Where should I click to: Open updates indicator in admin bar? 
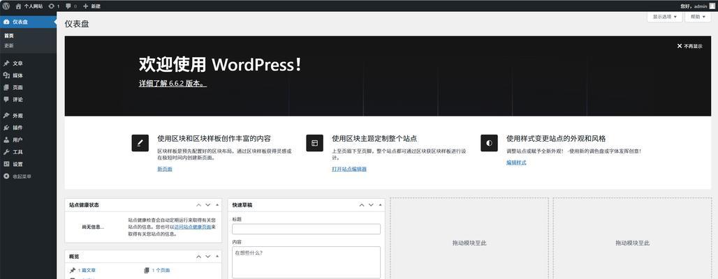[x=54, y=6]
